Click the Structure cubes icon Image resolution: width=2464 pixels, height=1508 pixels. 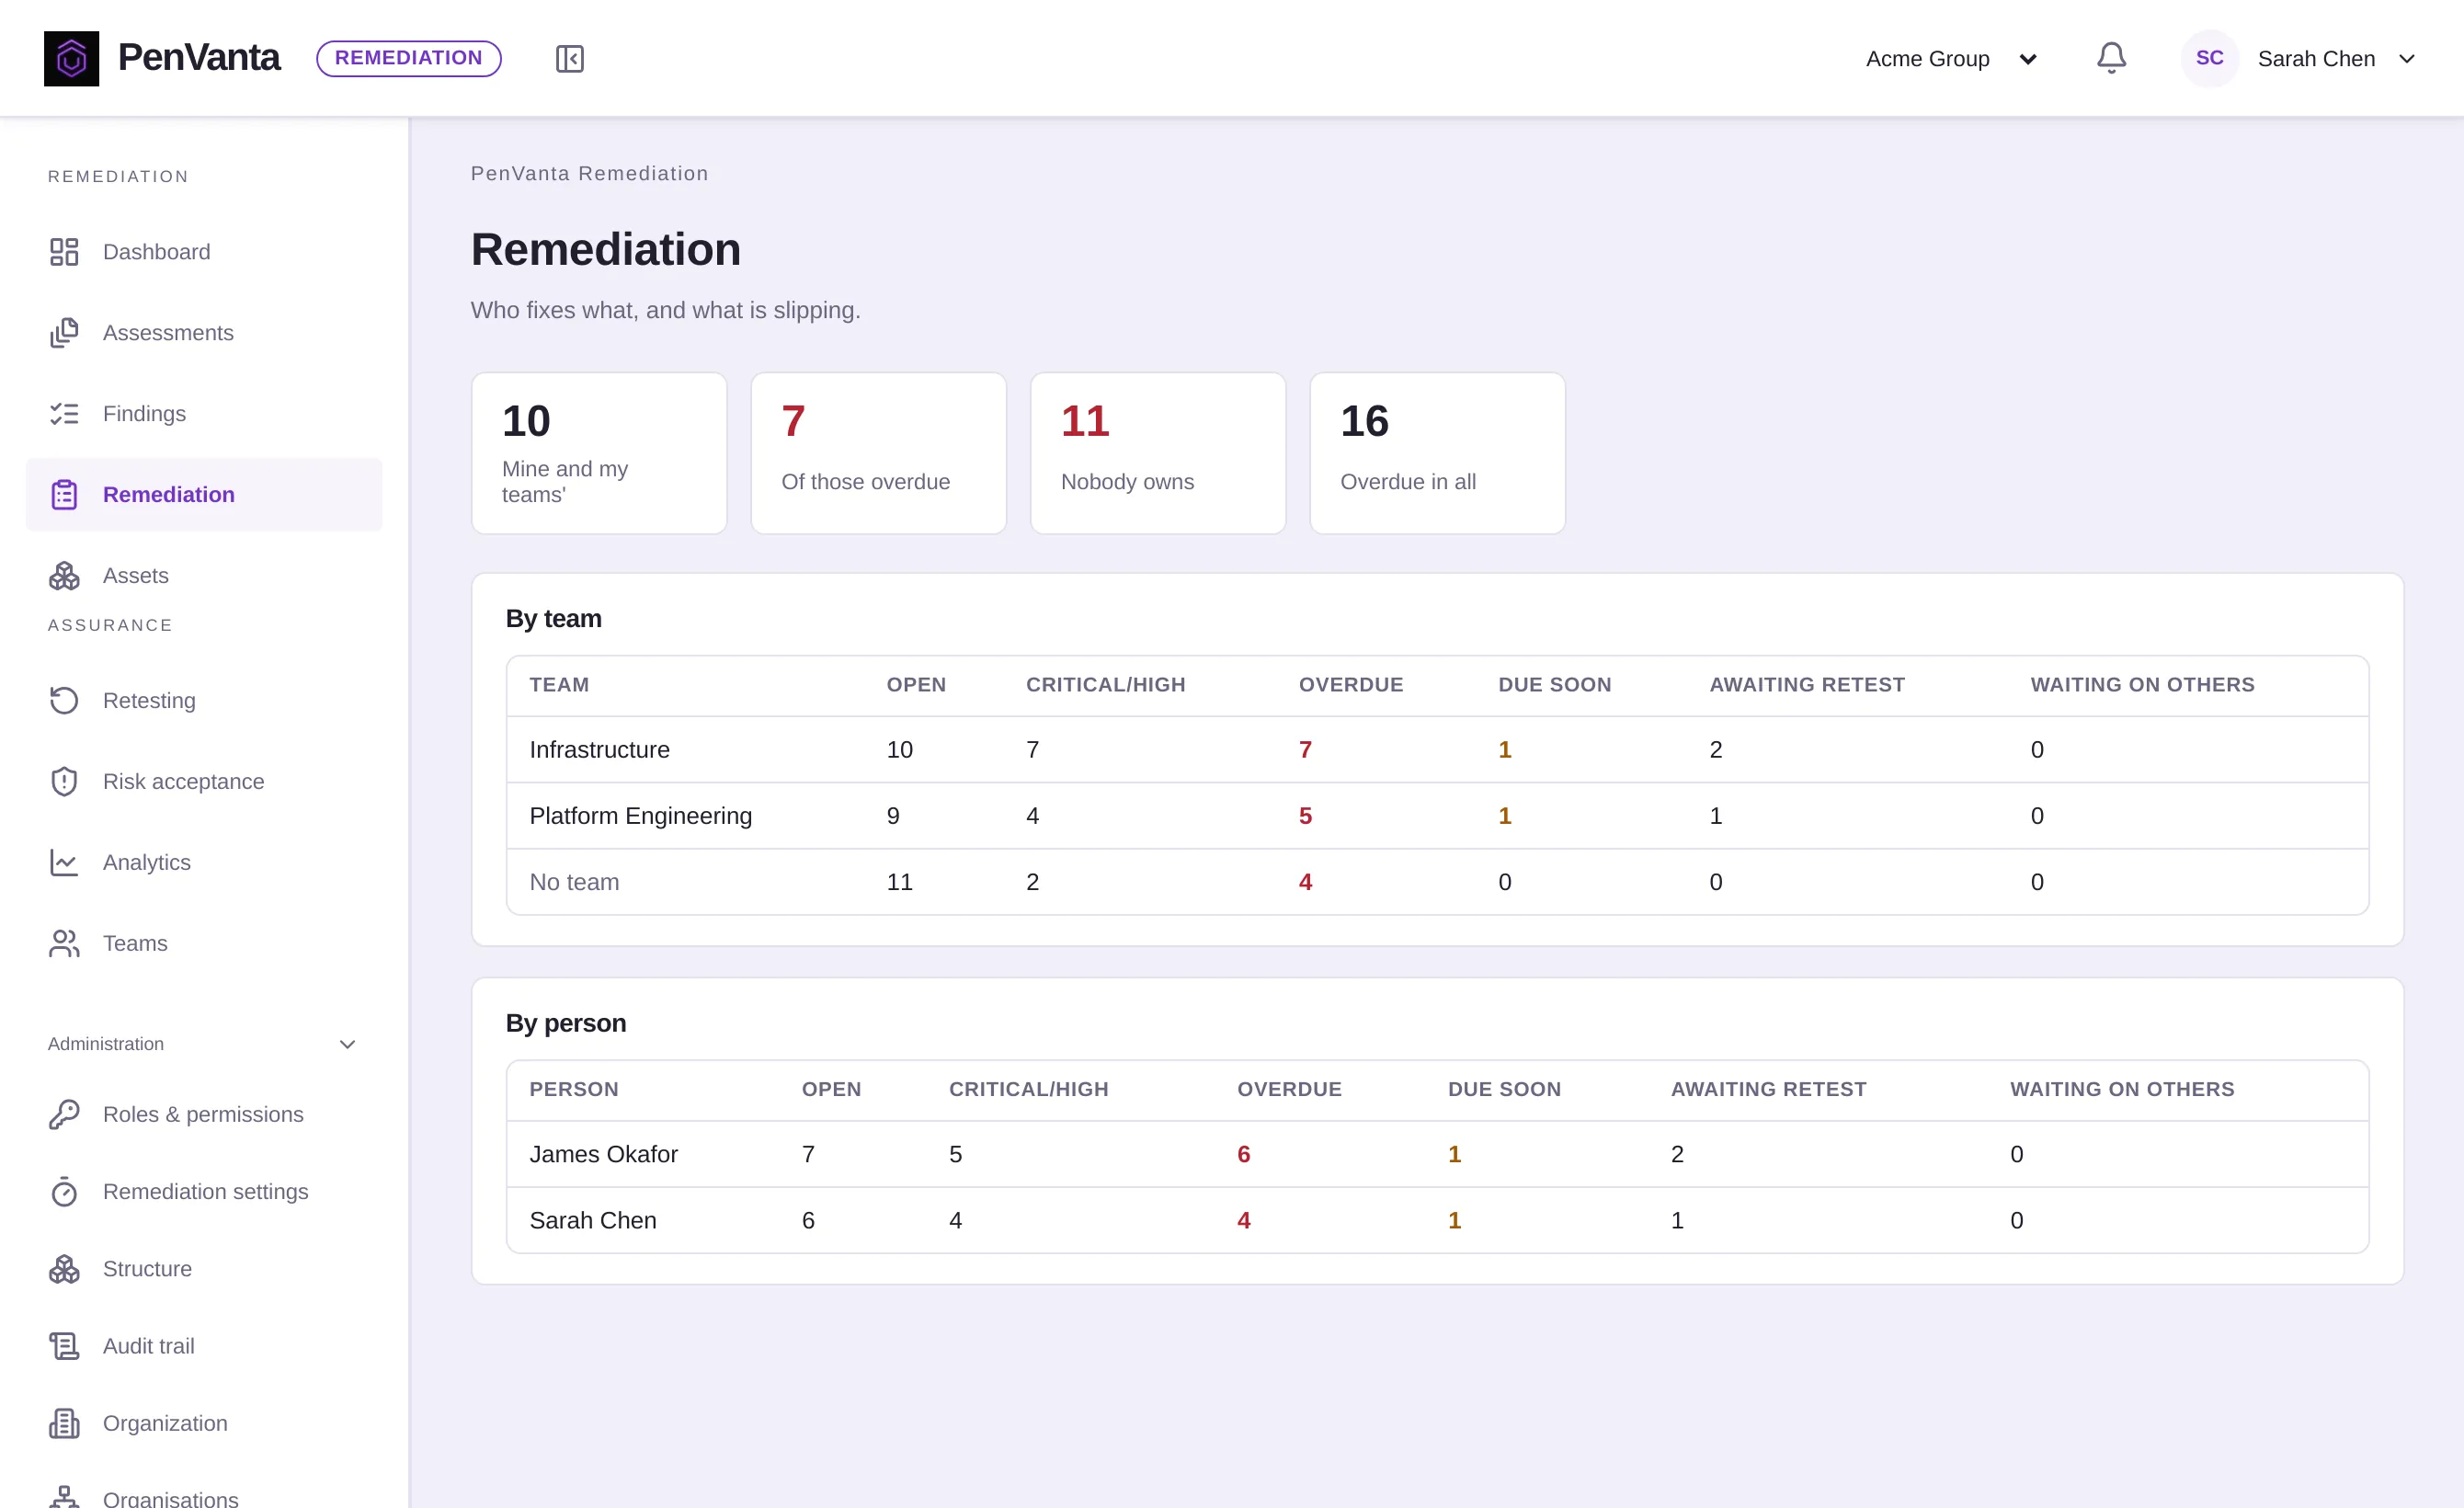pos(64,1269)
